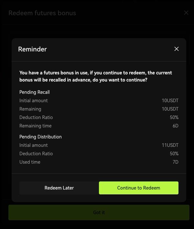Click the Pending Recall section heading

pyautogui.click(x=35, y=92)
